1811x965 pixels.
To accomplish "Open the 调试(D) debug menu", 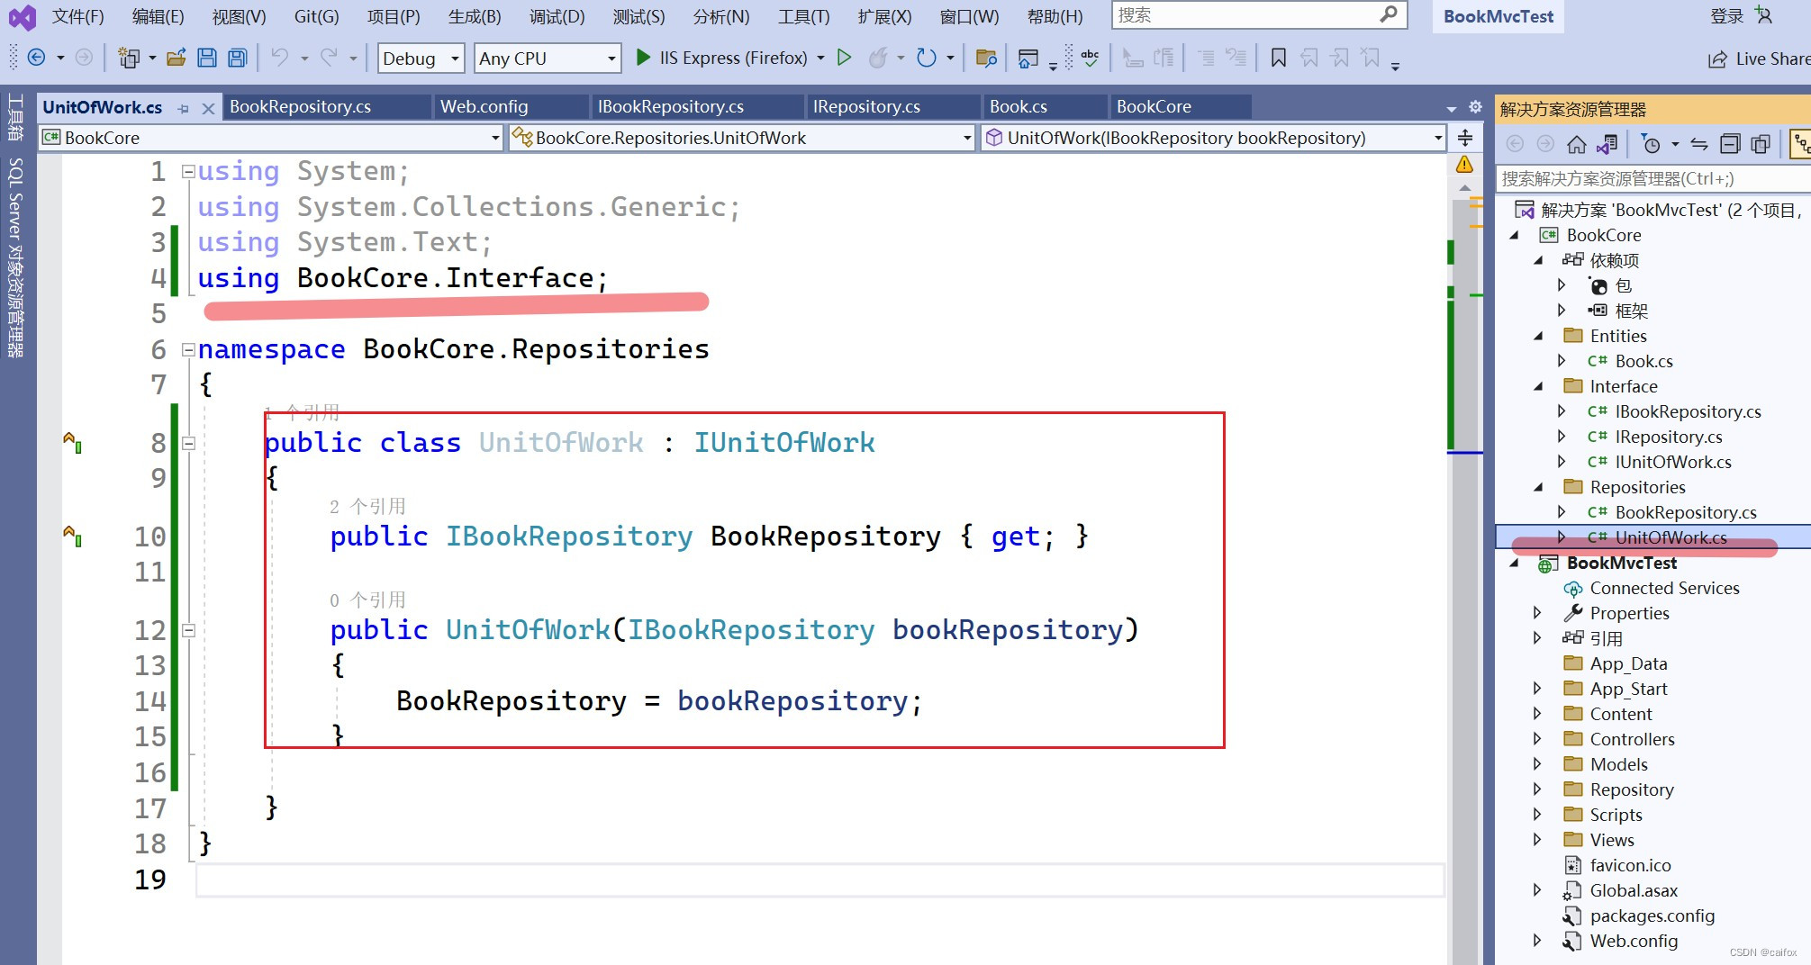I will 557,16.
